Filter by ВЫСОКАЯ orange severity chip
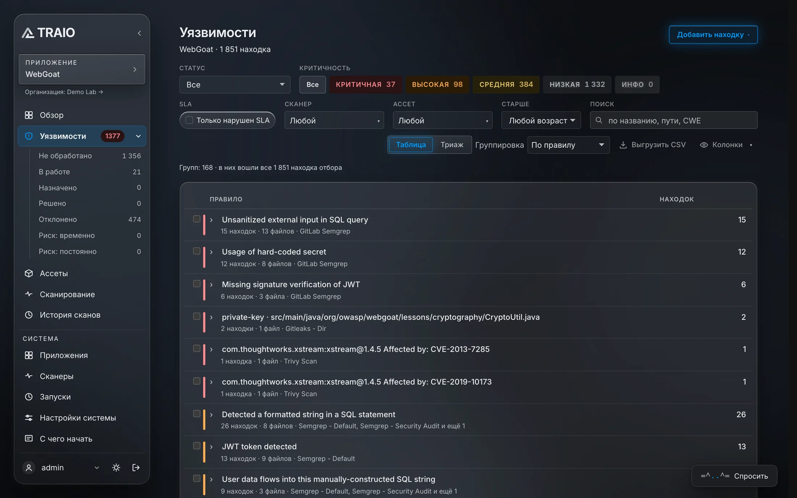The height and width of the screenshot is (498, 797). (437, 84)
